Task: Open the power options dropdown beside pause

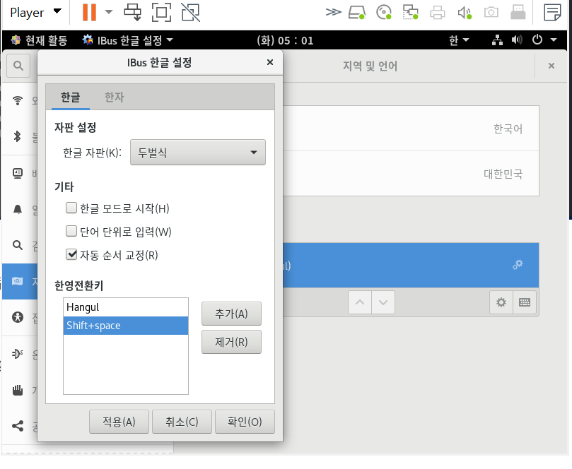Action: [108, 12]
